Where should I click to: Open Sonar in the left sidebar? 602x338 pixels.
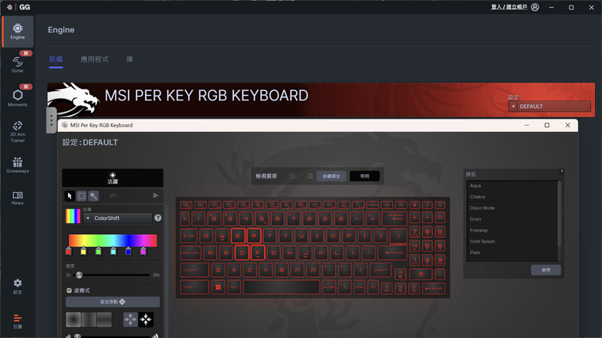coord(18,64)
